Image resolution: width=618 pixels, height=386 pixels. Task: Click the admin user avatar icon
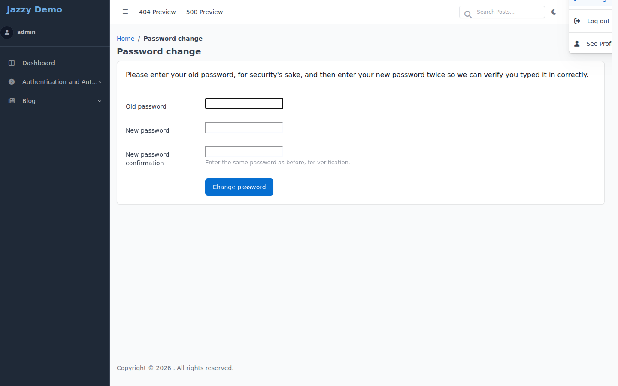point(7,32)
